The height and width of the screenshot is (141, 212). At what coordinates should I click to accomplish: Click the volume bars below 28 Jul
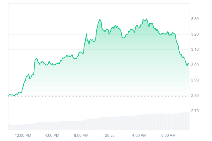[110, 124]
